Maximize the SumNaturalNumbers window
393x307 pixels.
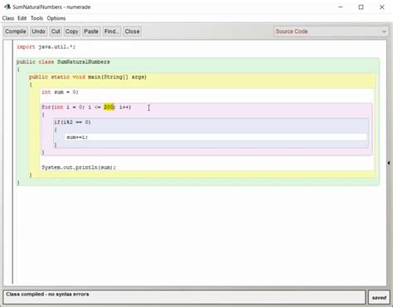click(x=361, y=7)
